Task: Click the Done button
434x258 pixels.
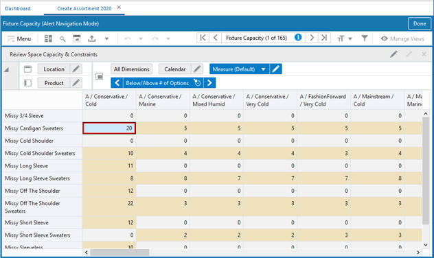Action: tap(420, 23)
